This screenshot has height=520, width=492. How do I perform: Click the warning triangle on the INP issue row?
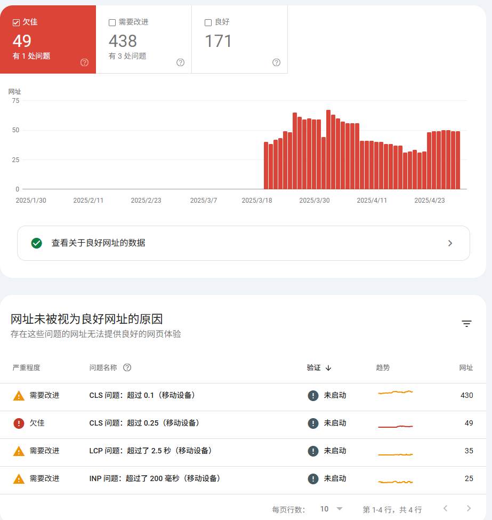tap(20, 478)
